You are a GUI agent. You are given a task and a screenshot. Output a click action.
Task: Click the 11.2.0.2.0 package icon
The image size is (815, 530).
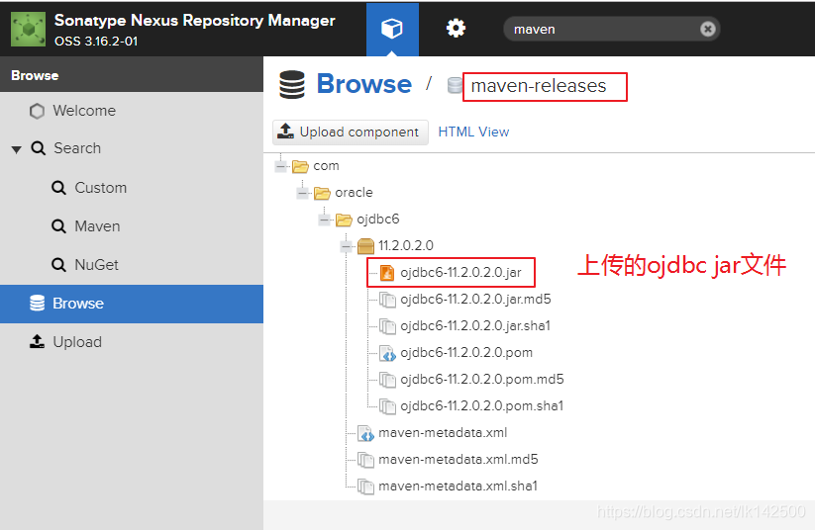pyautogui.click(x=366, y=246)
